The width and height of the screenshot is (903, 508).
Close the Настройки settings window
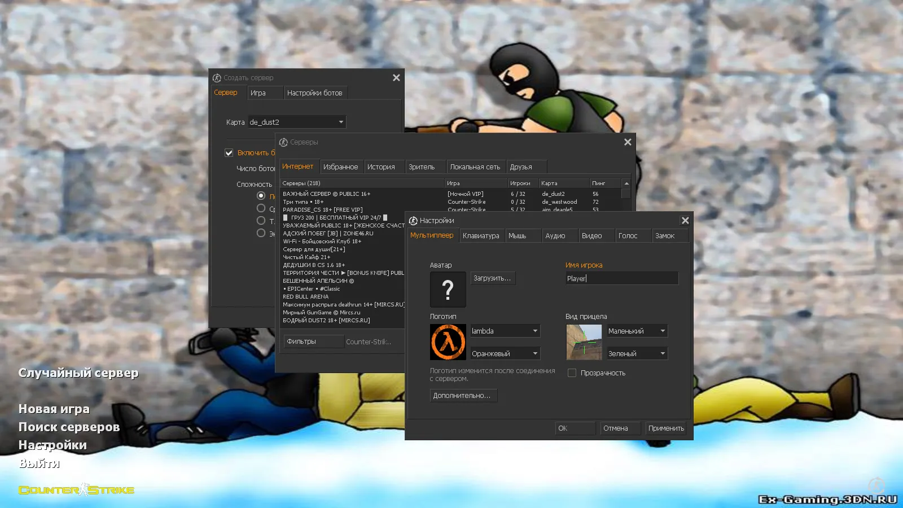pos(685,221)
